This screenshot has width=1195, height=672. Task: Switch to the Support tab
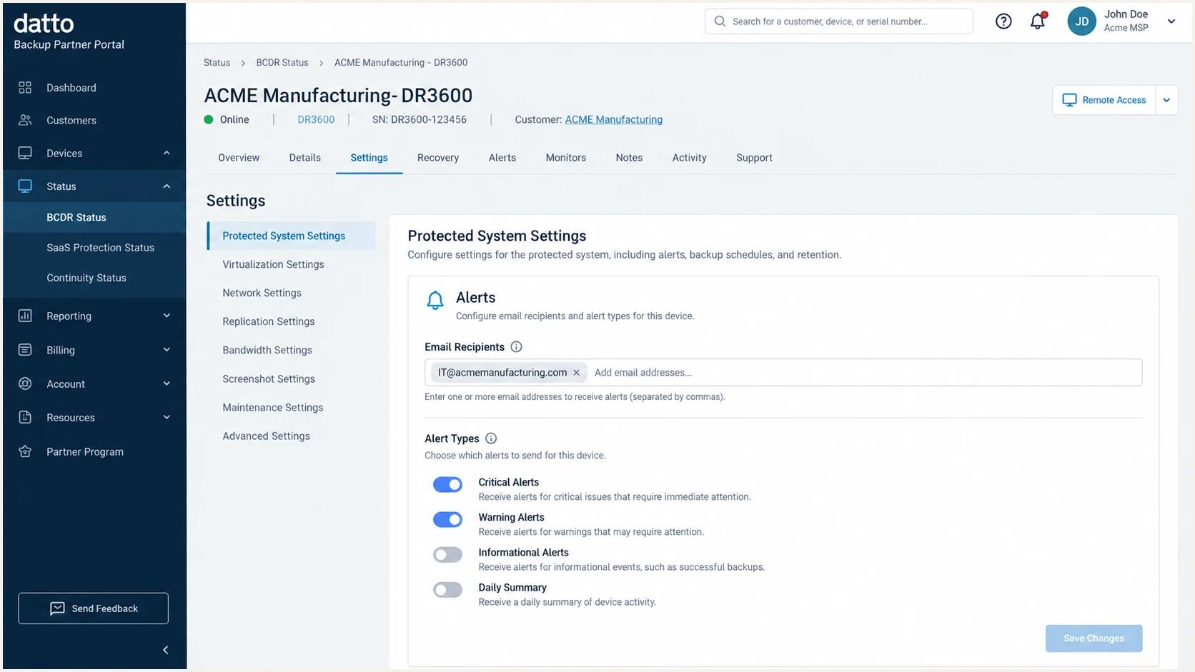[x=754, y=158]
